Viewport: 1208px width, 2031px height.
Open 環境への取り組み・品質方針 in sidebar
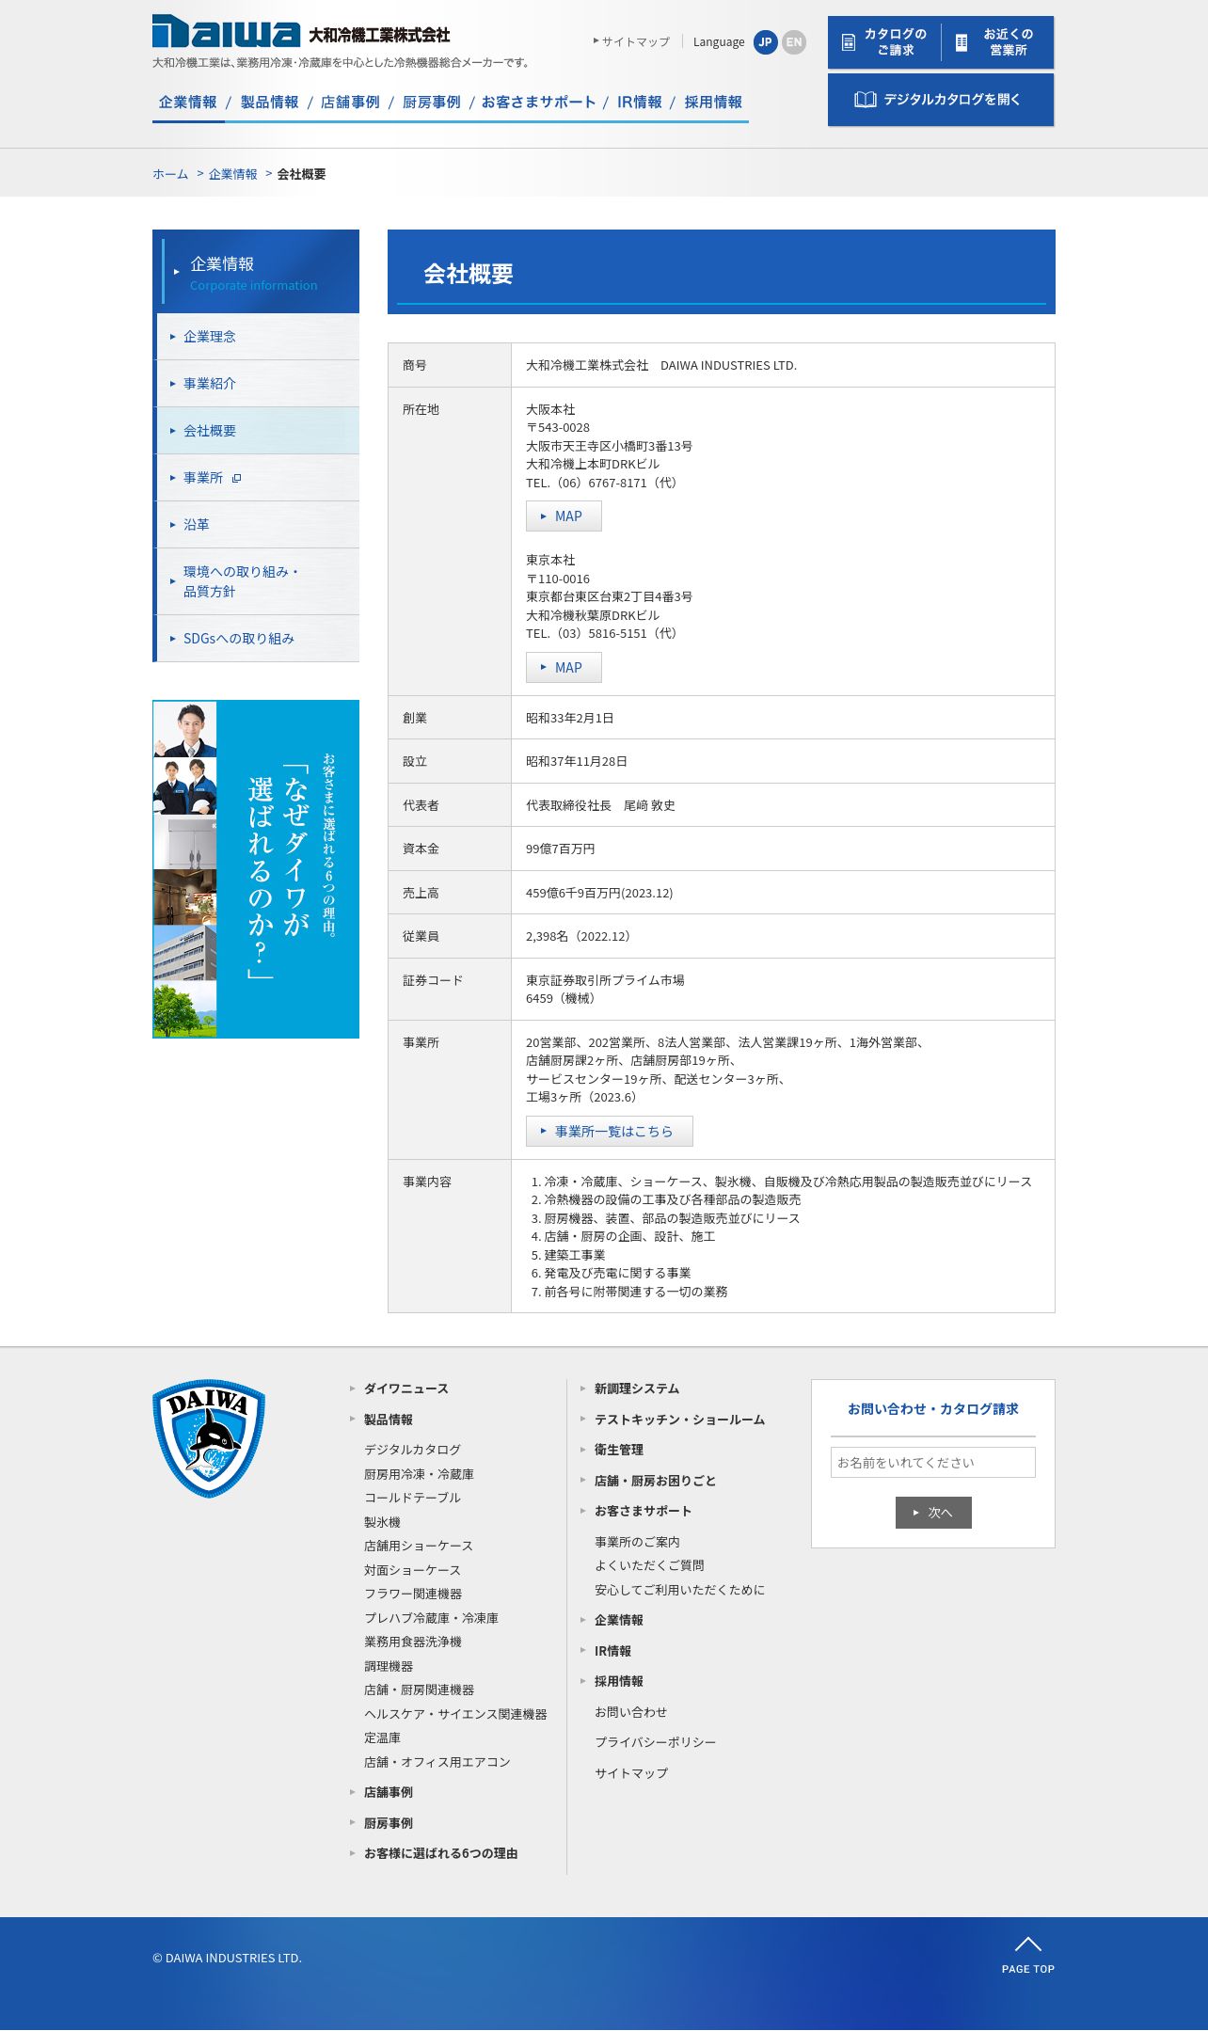click(258, 581)
